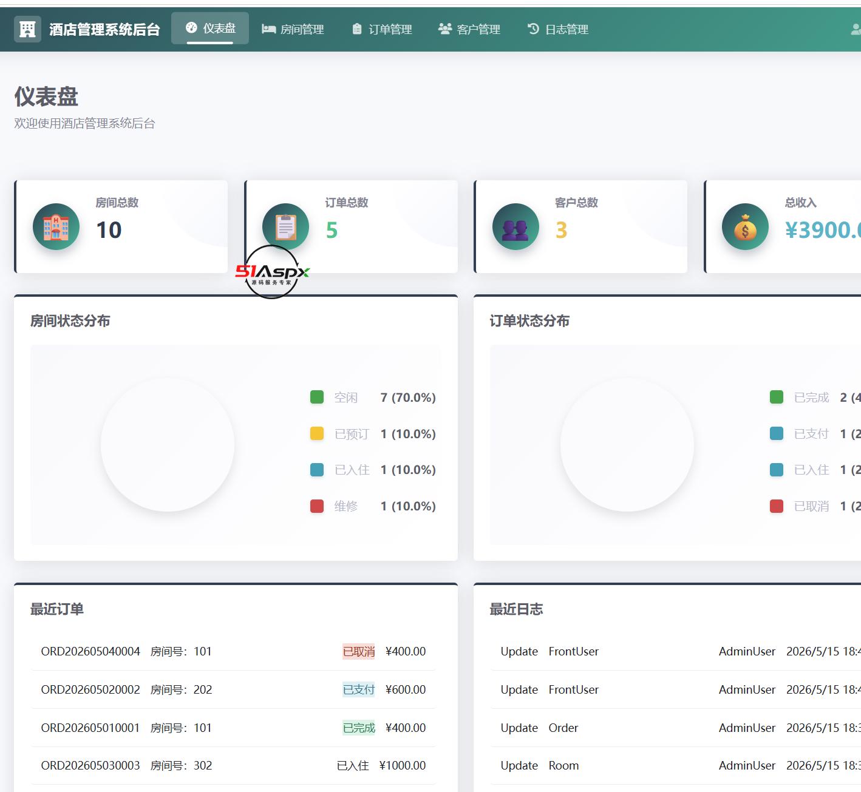
Task: Open order ORD202605010001
Action: point(90,728)
